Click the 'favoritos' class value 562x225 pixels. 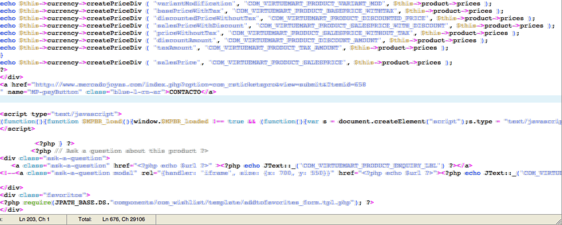65,195
